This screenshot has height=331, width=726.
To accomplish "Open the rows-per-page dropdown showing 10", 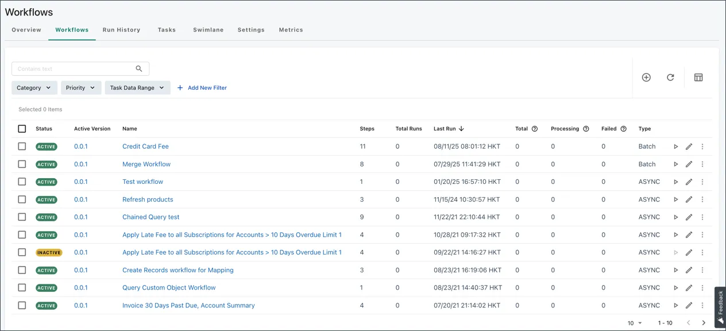I will click(635, 323).
